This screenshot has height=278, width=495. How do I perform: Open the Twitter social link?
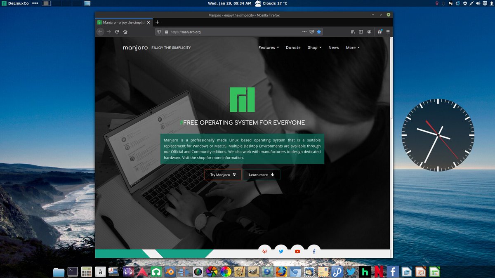[x=281, y=251]
